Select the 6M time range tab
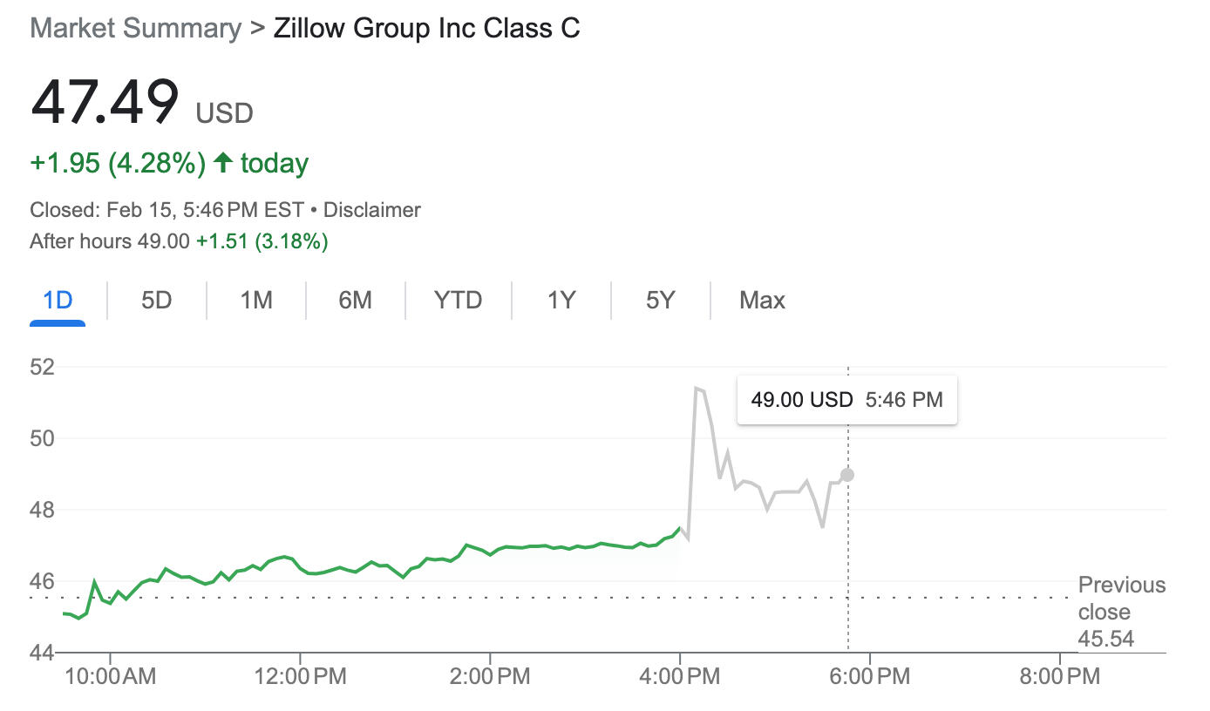Screen dimensions: 1210x711 coord(356,301)
